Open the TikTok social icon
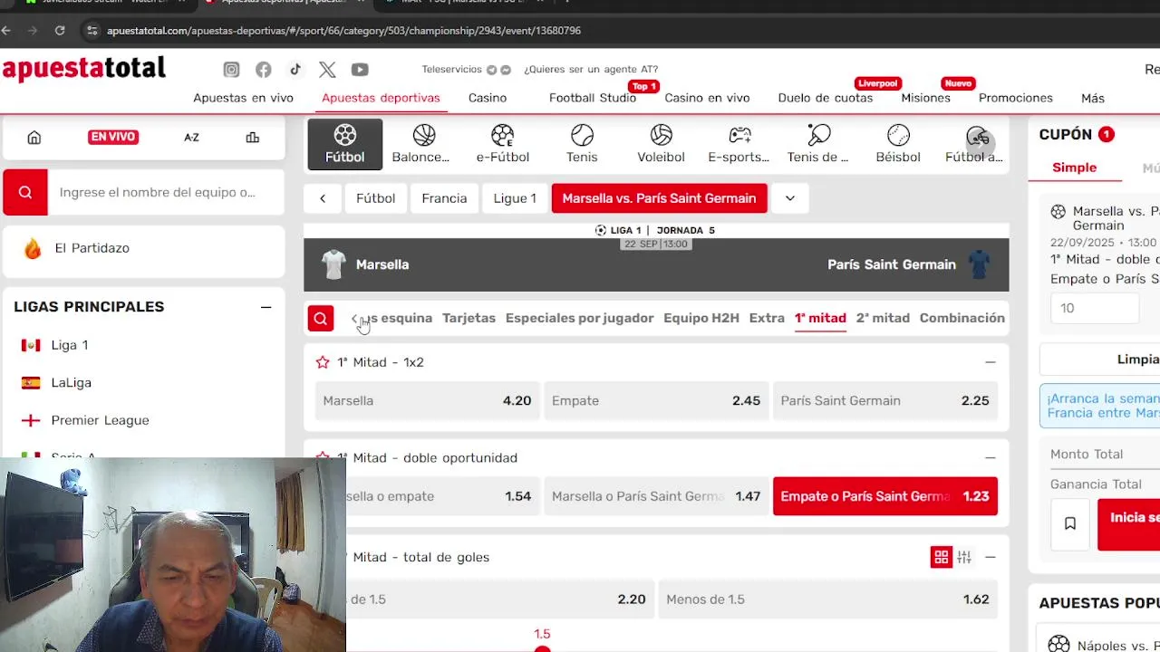This screenshot has width=1160, height=652. click(295, 70)
